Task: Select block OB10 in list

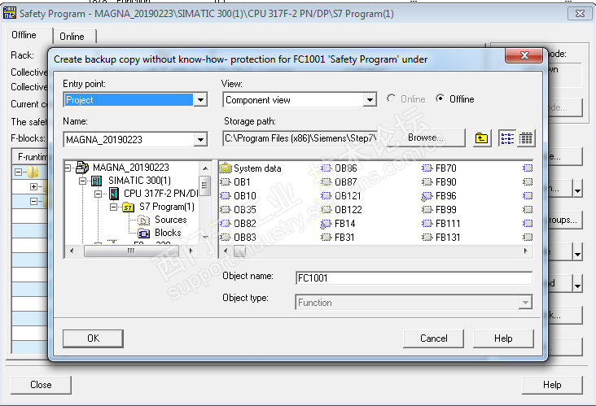Action: pyautogui.click(x=239, y=195)
